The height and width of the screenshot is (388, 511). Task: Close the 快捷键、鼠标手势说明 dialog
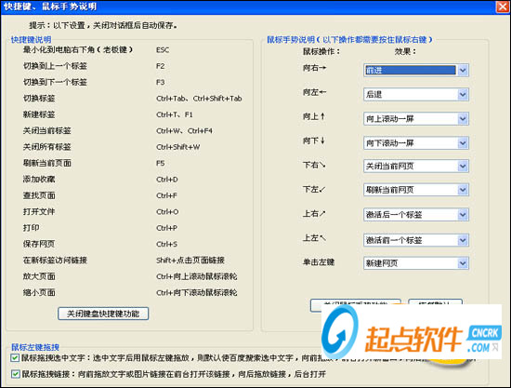503,7
